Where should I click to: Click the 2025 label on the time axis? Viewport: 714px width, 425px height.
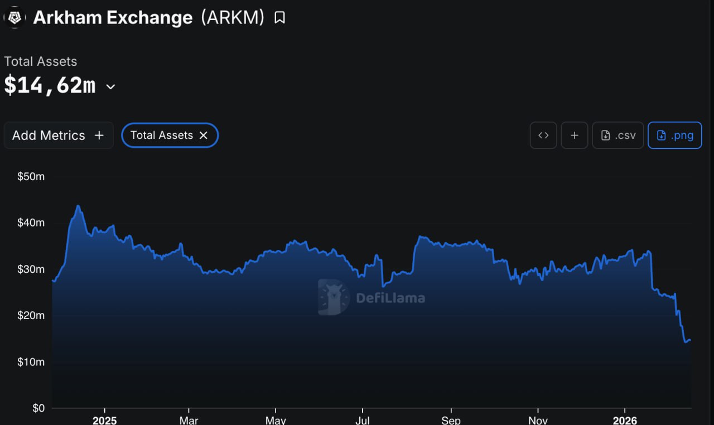[104, 419]
